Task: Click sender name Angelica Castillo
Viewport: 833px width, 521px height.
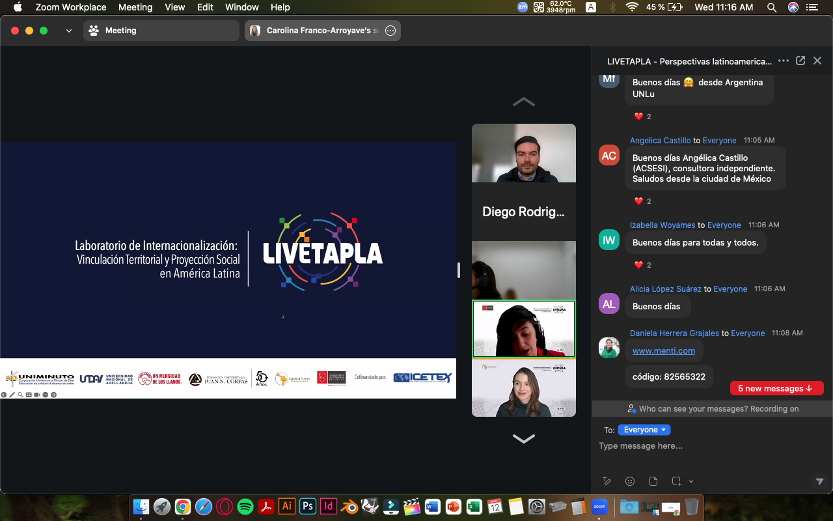Action: pyautogui.click(x=661, y=140)
